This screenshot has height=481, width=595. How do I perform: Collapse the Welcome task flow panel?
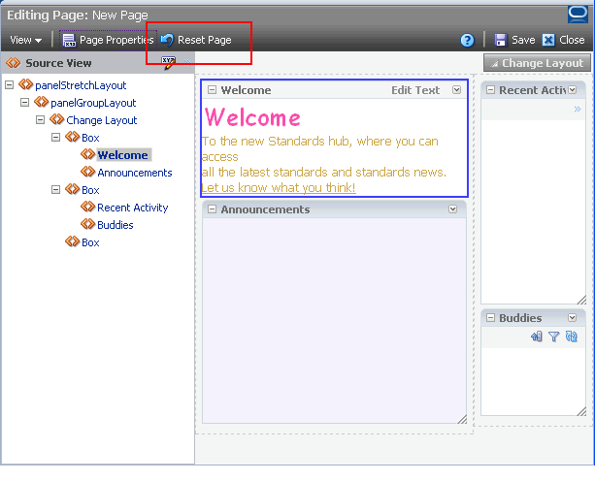[213, 90]
